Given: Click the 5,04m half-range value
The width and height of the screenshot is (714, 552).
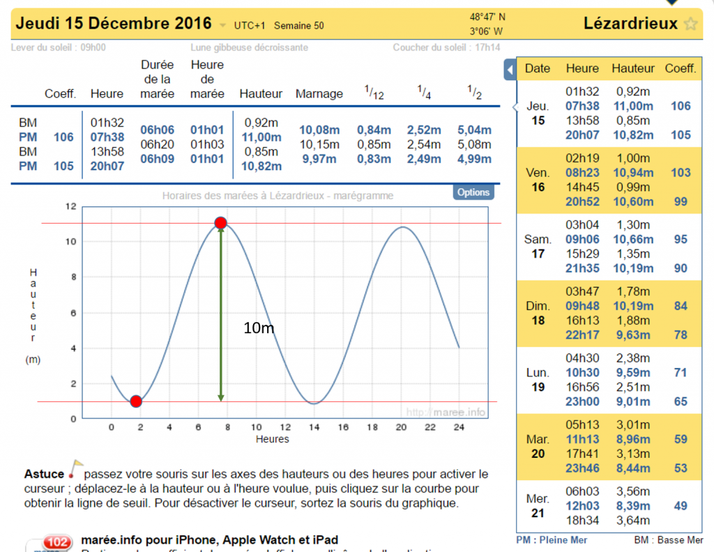Looking at the screenshot, I should [x=474, y=130].
